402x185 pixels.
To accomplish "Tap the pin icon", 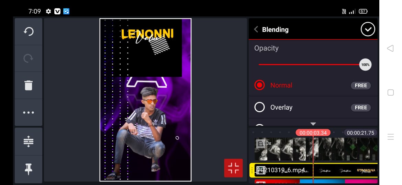I will [x=29, y=169].
